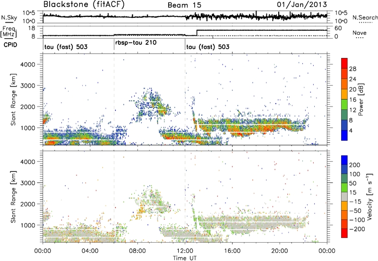
Task: Click the blue top segment of Velocity colorbar
Action: point(344,160)
